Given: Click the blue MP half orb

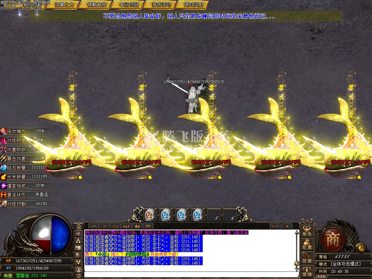Looking at the screenshot, I should tap(61, 235).
